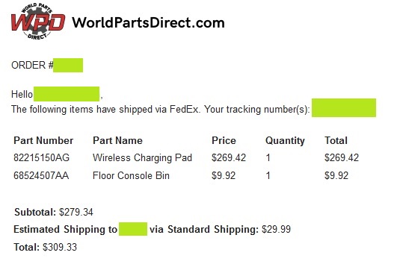Click the redacted FedEx tracking number

[x=344, y=108]
